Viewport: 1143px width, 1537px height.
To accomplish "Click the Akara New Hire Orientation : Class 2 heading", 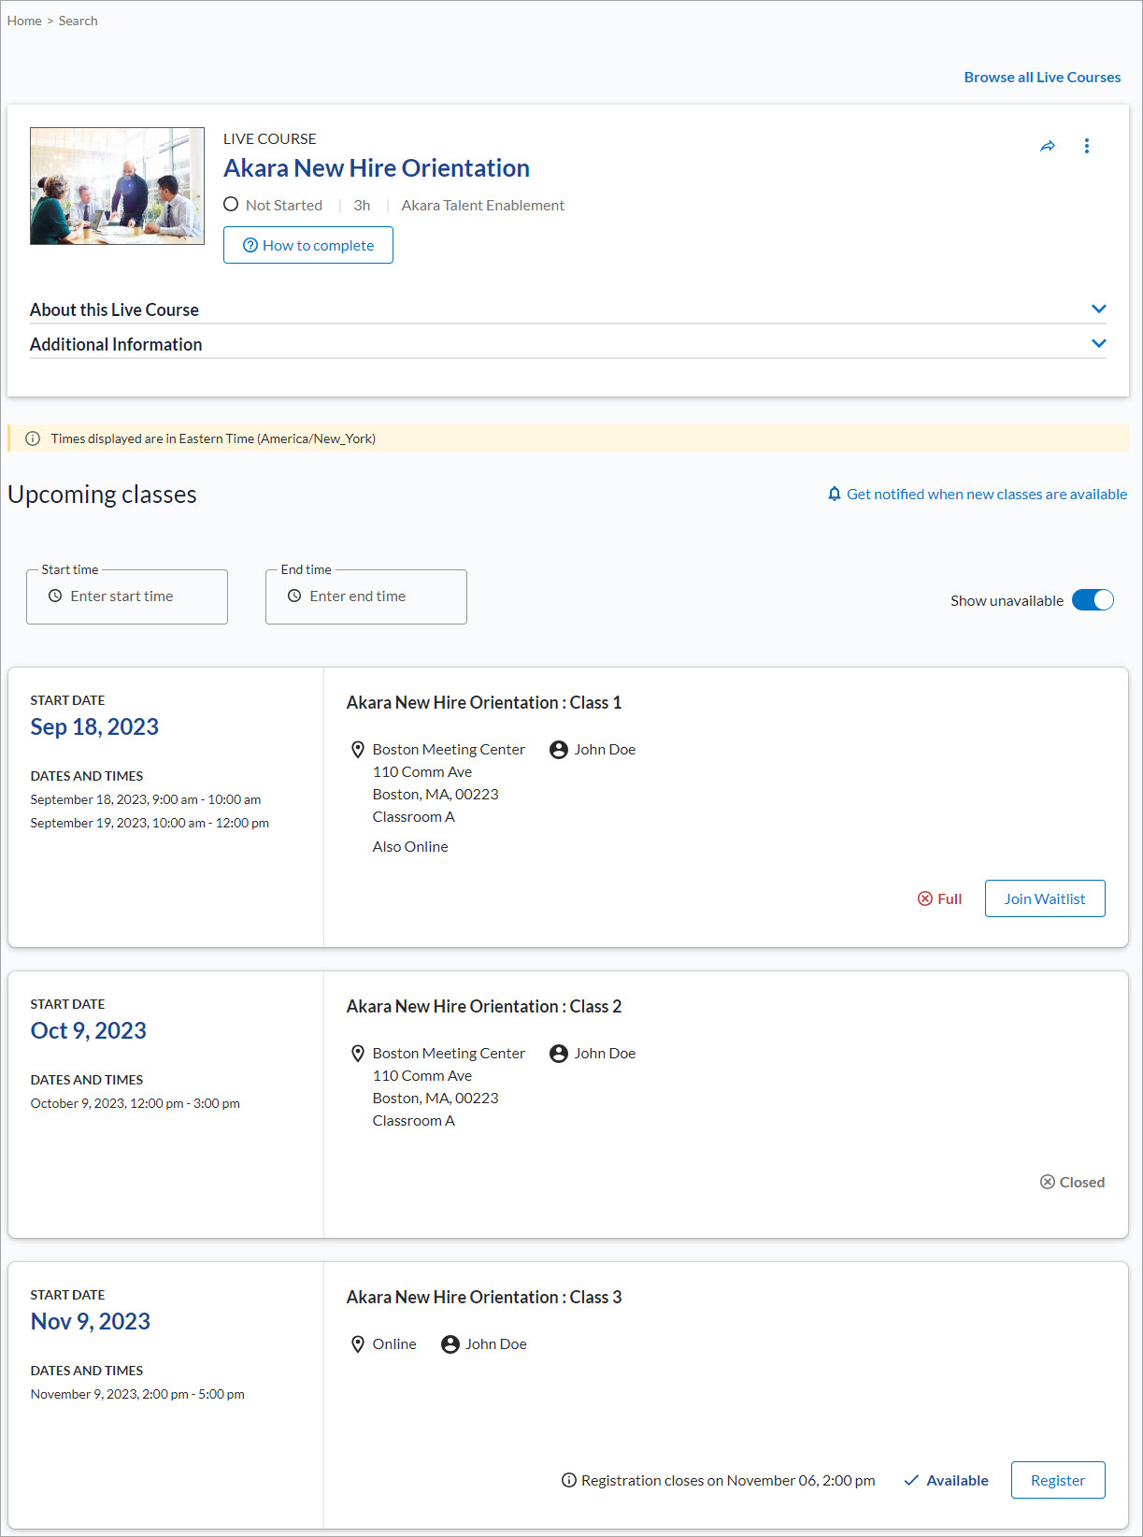I will [x=484, y=1006].
